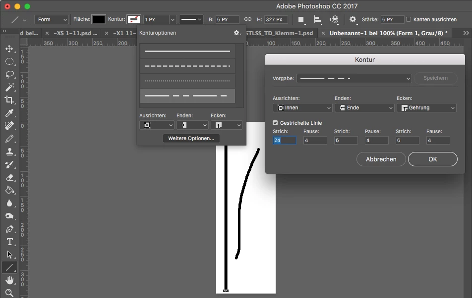Click first Strich field with 24

pyautogui.click(x=285, y=140)
